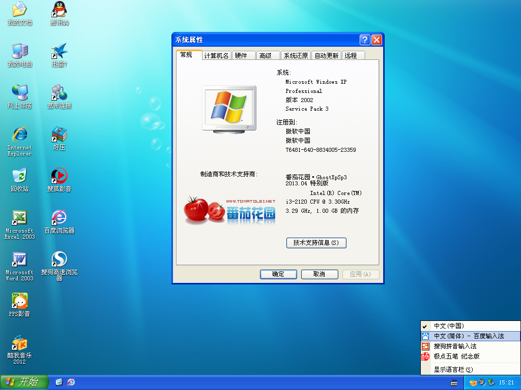Open the 宽带连接 shortcut
521x390 pixels.
point(60,96)
